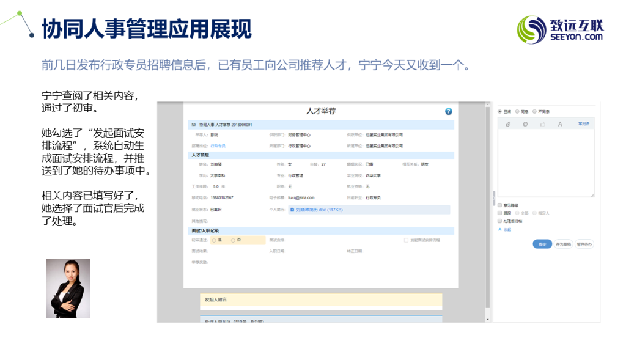This screenshot has height=352, width=626.
Task: Click the letter A text format icon
Action: point(559,124)
